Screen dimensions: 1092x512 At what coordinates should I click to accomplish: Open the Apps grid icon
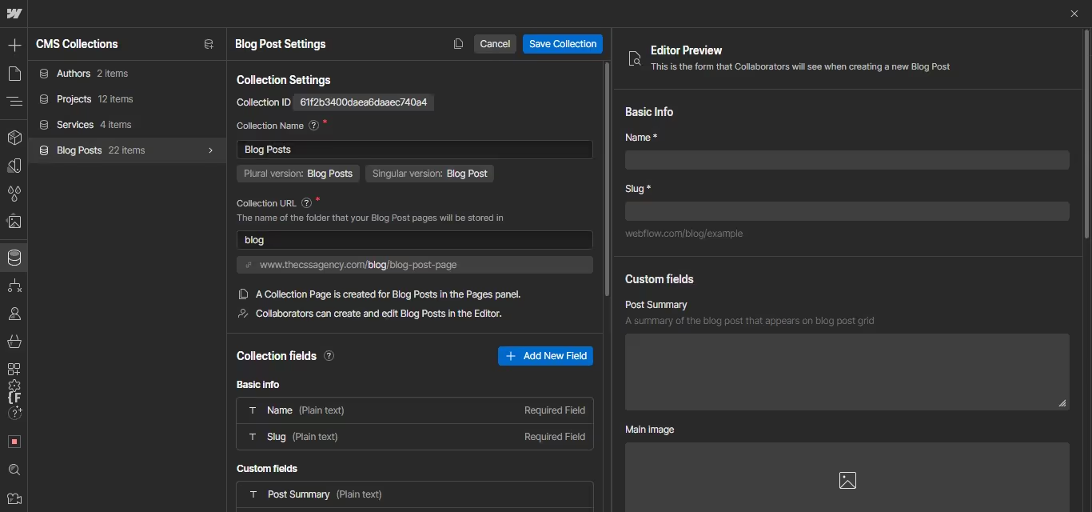click(14, 369)
